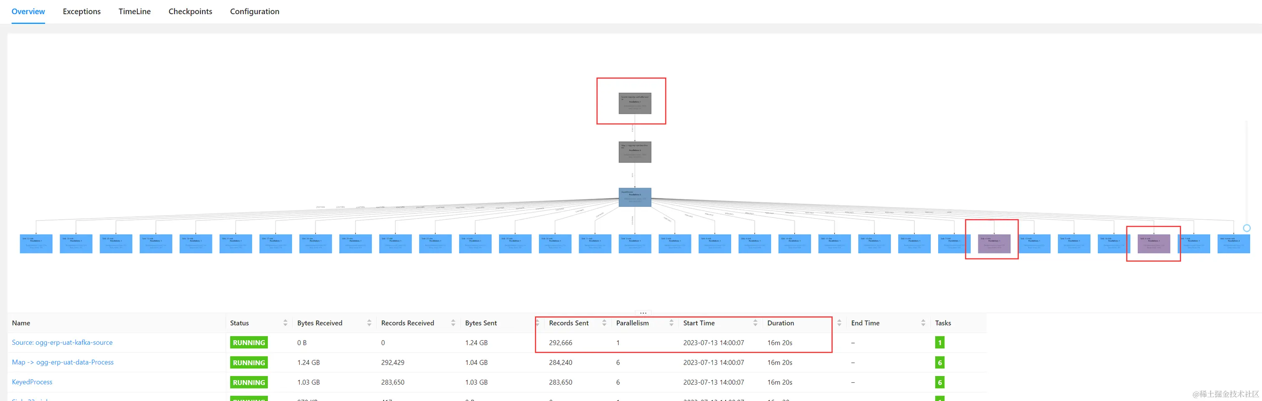Click the Tasks column header
The height and width of the screenshot is (401, 1262).
[943, 323]
